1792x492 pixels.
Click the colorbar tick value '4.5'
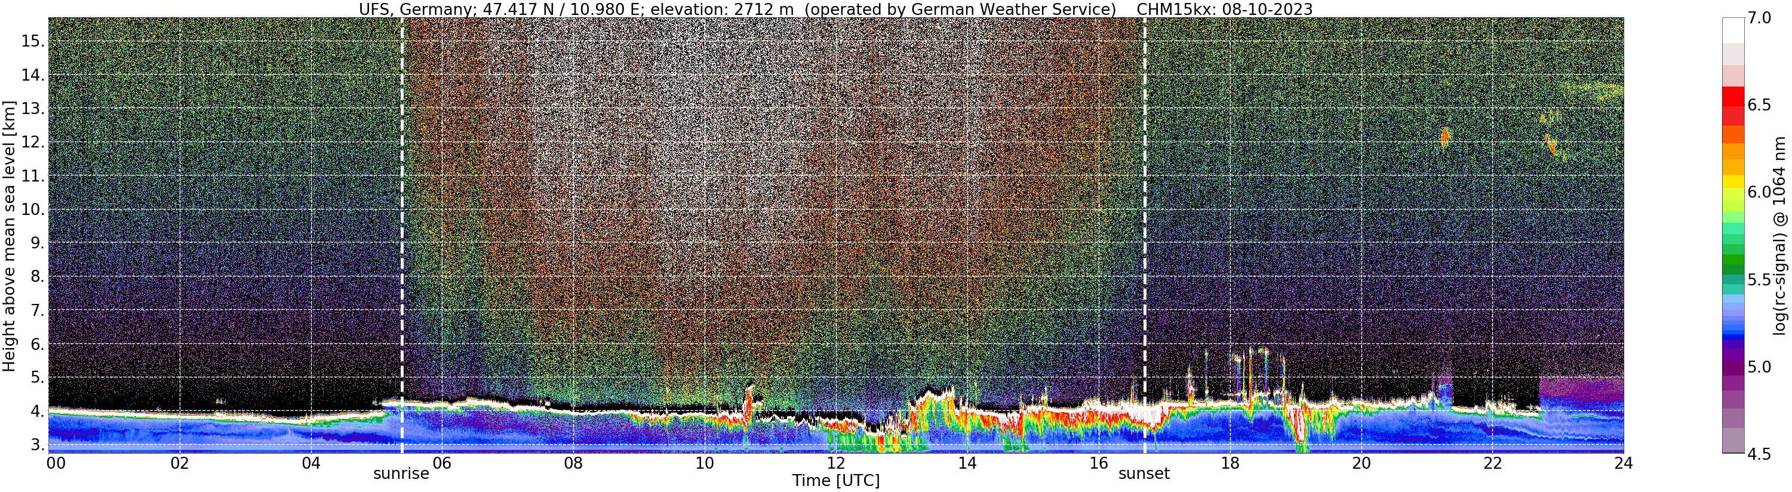[x=1760, y=454]
